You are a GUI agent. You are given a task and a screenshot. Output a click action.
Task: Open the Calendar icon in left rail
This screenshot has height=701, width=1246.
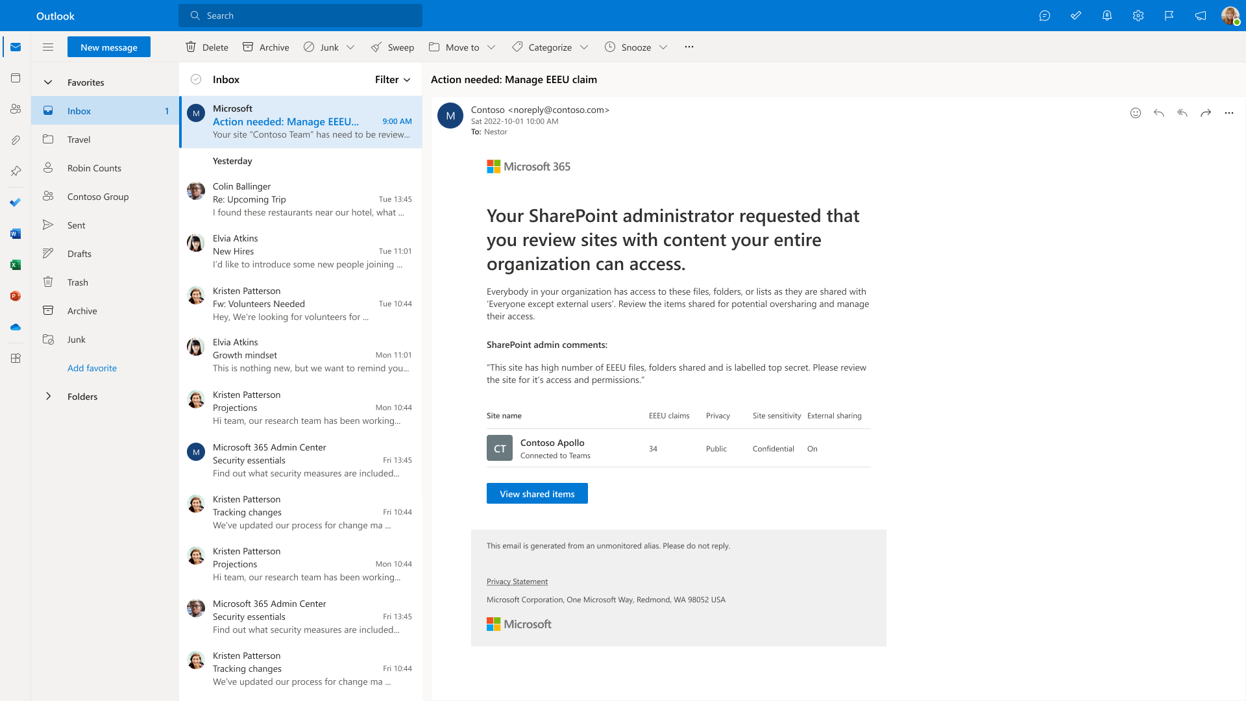click(x=16, y=78)
